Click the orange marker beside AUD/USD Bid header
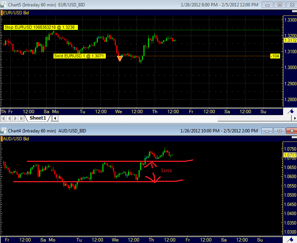297x243 pixels. coord(2,139)
